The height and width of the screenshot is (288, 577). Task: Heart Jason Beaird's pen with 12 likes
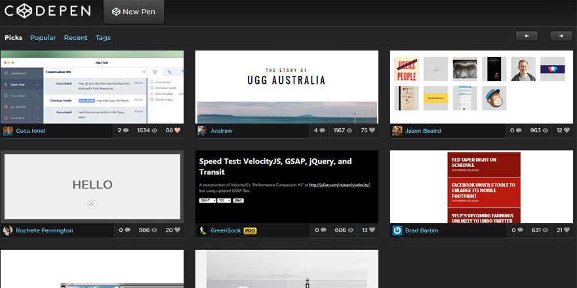567,130
